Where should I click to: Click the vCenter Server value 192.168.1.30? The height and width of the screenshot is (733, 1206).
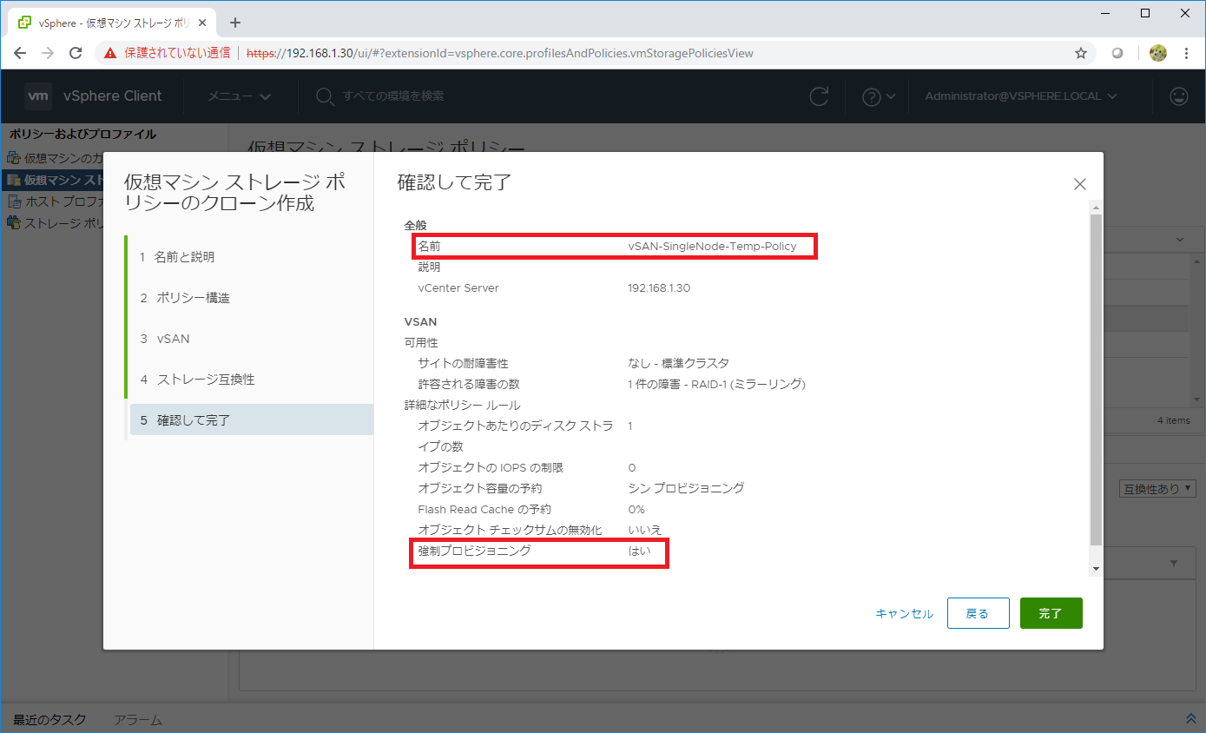coord(659,287)
